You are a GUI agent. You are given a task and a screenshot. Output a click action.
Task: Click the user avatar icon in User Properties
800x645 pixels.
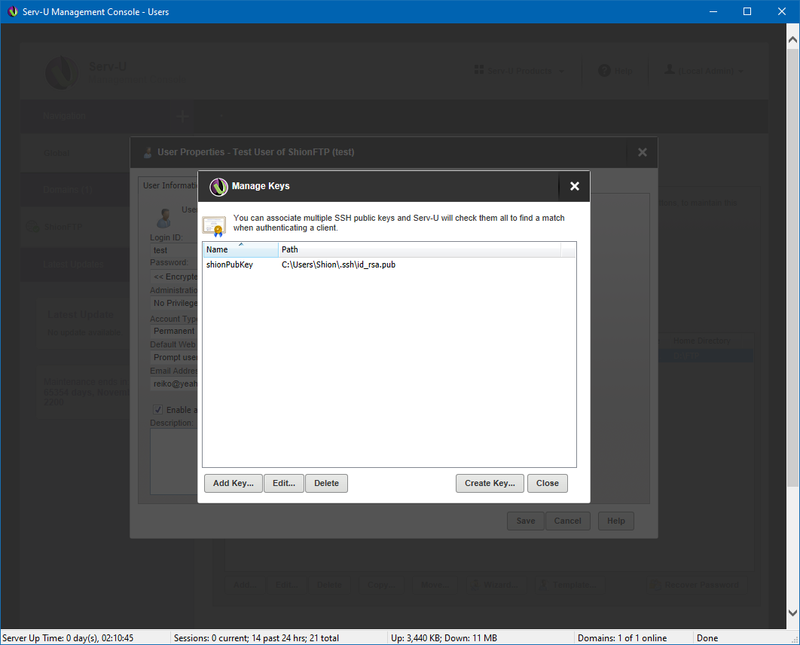tap(163, 218)
